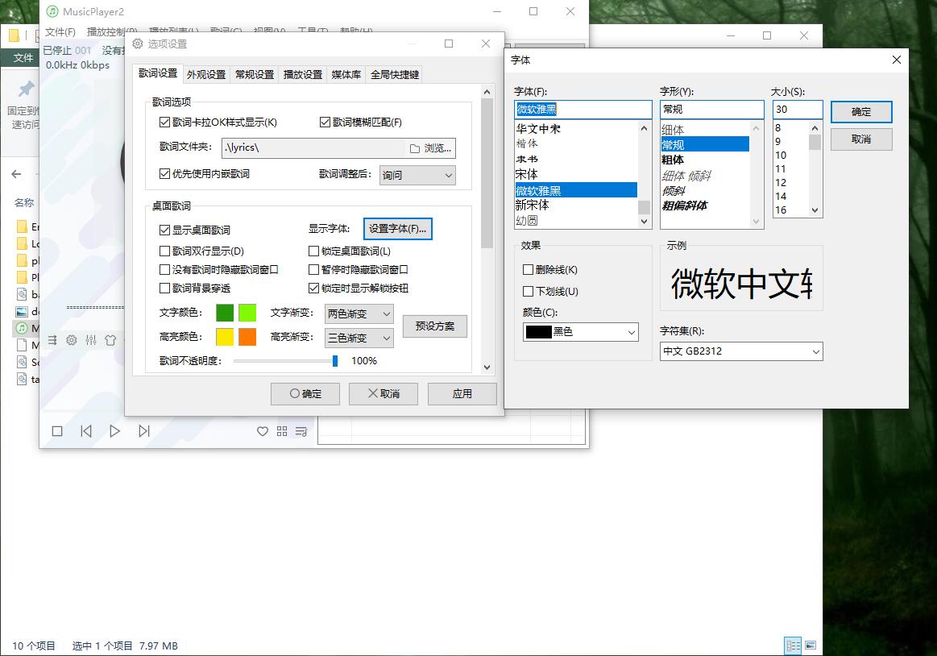Expand the 文字渐变 两色渐变 dropdown
This screenshot has width=937, height=656.
pos(359,313)
